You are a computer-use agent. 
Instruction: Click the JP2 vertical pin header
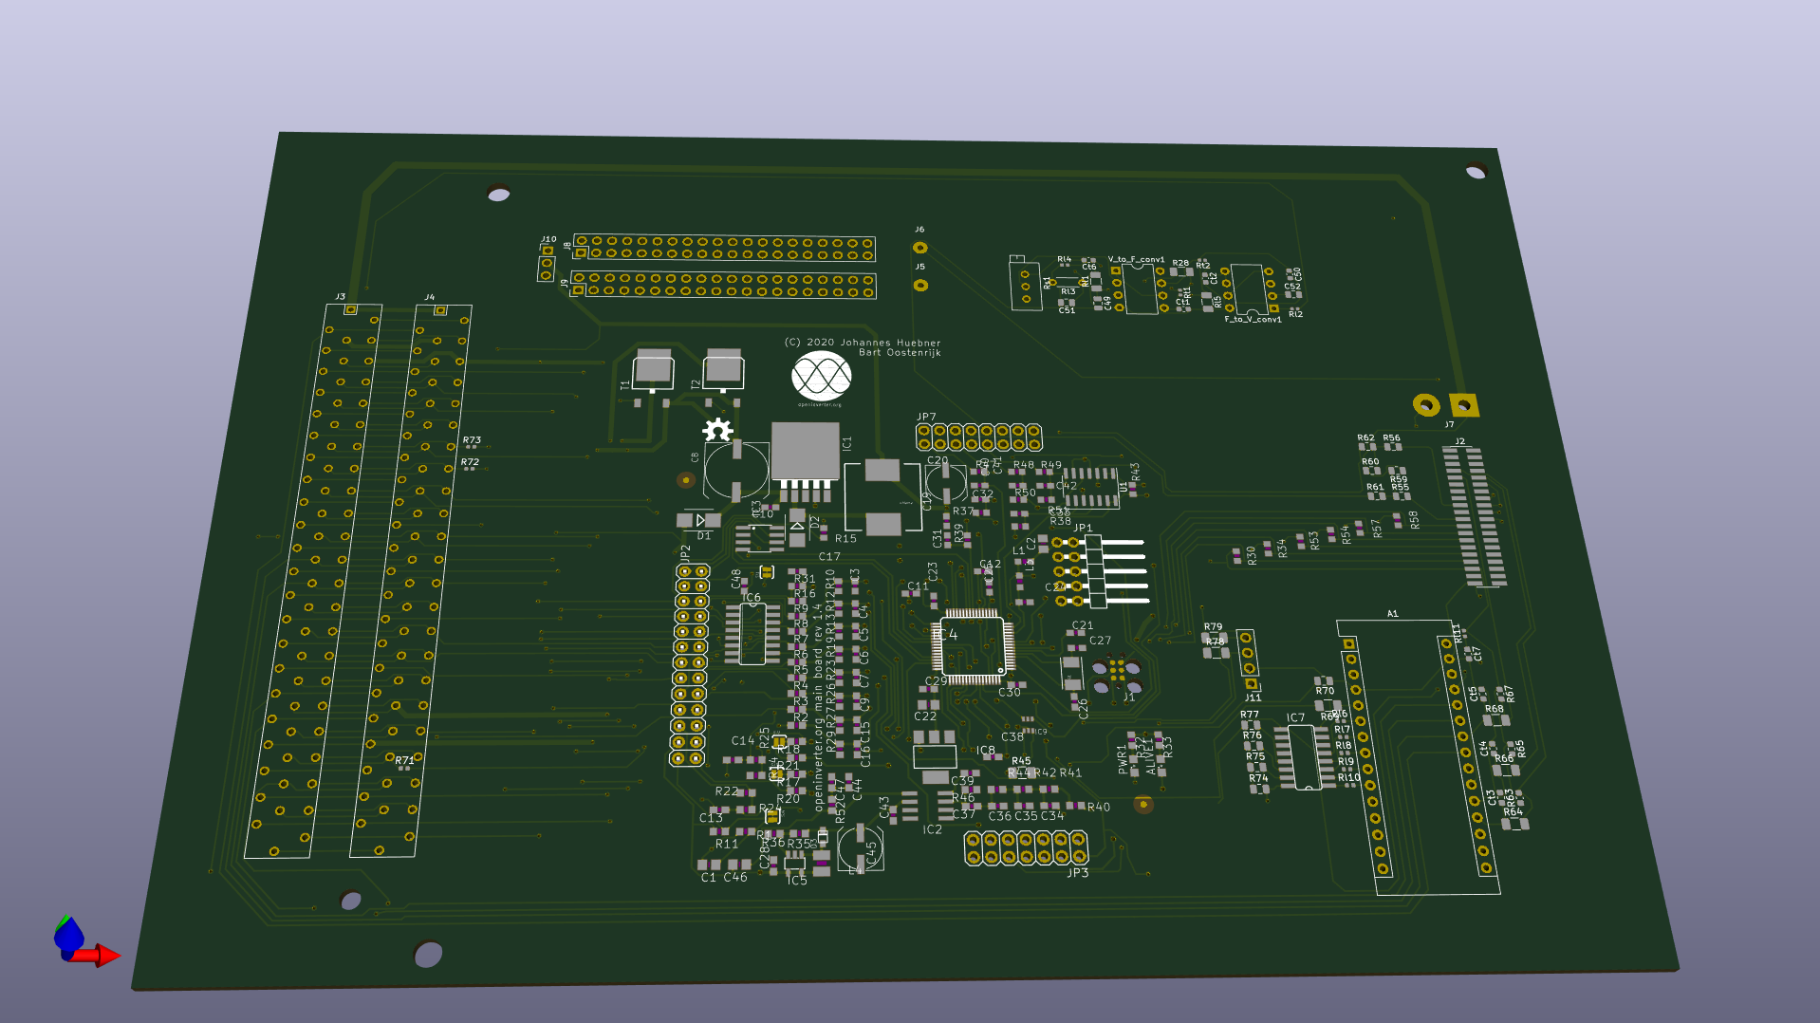tap(691, 664)
